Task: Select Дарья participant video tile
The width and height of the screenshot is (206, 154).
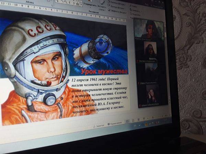Action: (151, 72)
